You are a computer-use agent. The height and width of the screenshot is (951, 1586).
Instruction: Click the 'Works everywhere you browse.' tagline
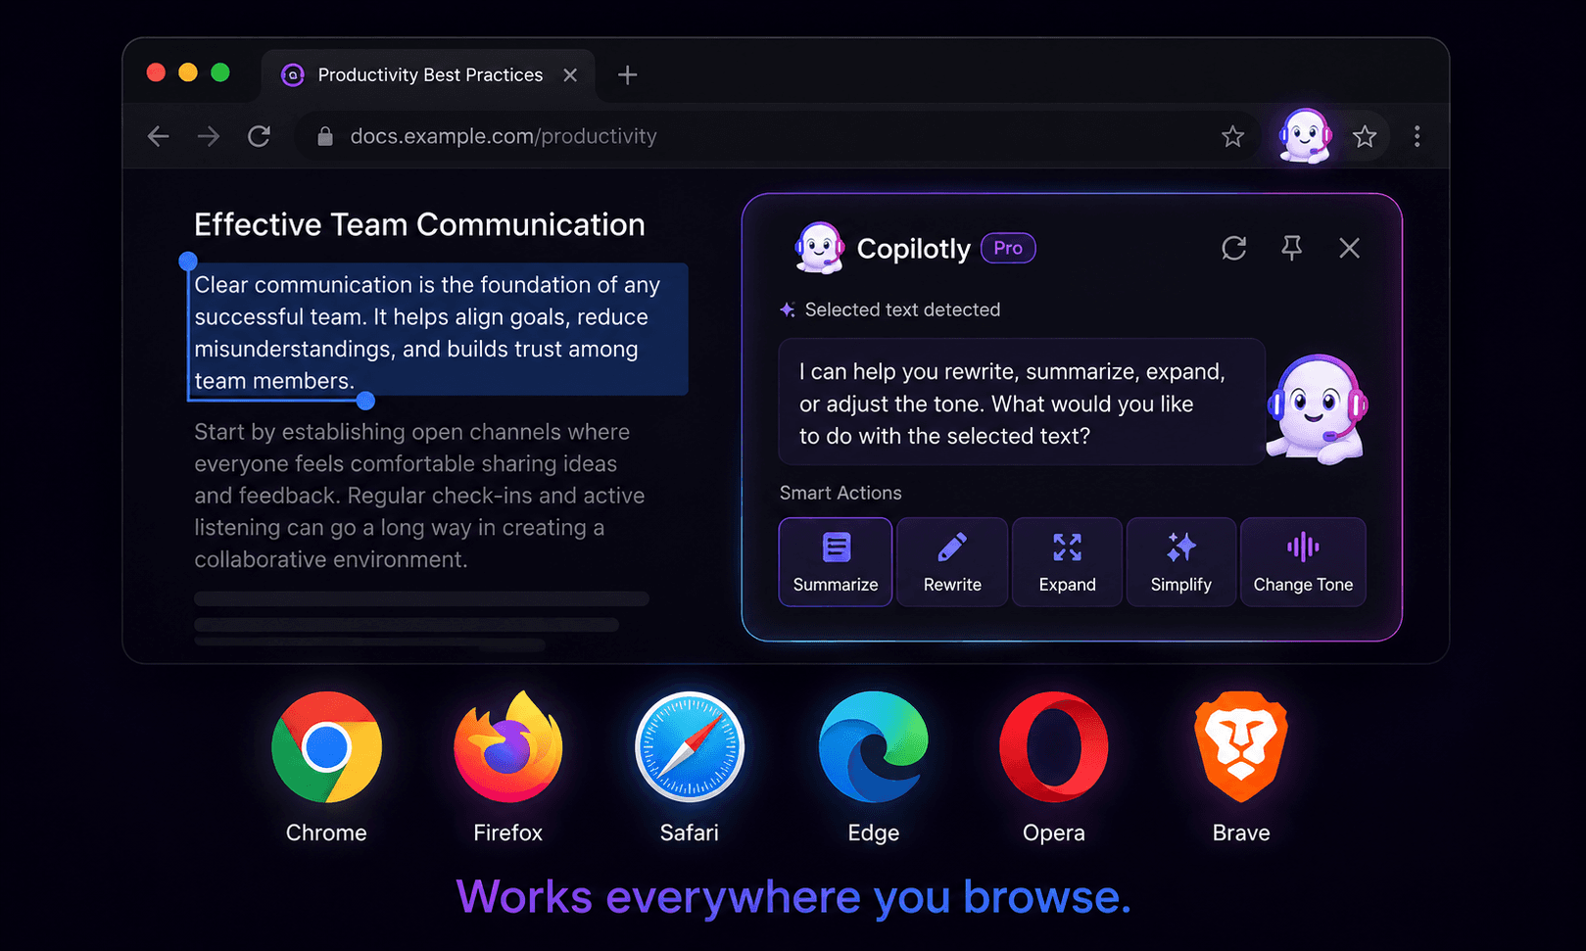tap(793, 897)
